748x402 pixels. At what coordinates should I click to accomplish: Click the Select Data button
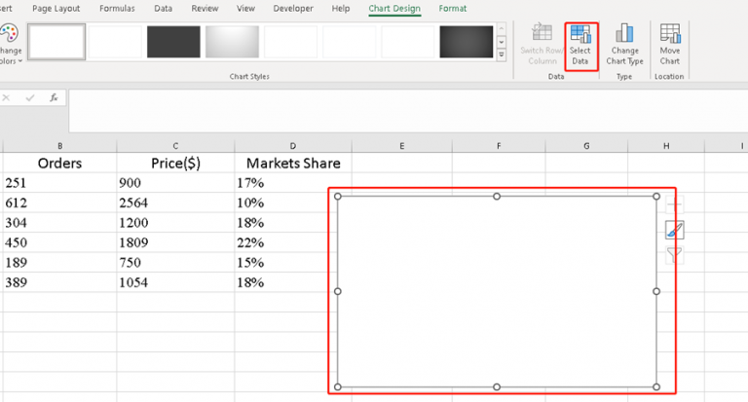coord(580,45)
